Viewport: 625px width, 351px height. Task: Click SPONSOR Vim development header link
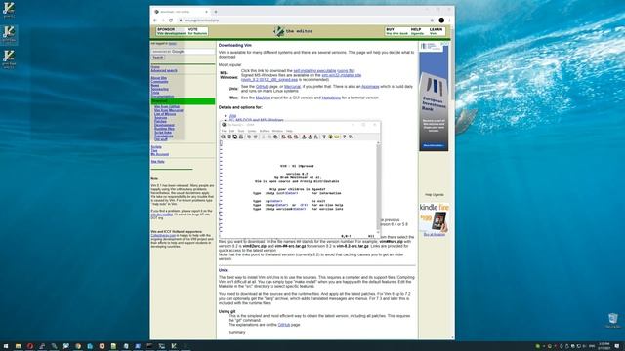[x=171, y=31]
